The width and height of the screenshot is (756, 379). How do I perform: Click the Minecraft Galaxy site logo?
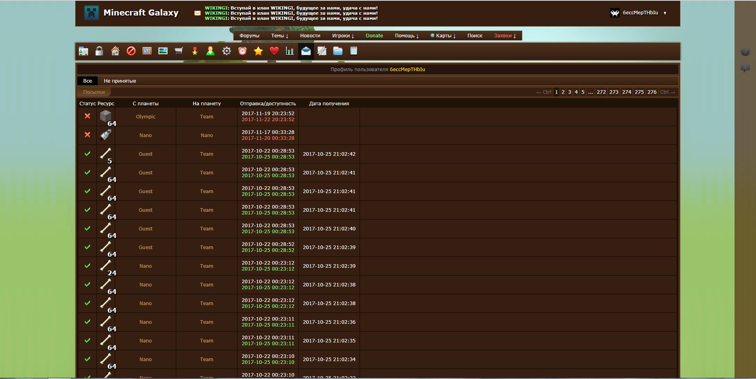tap(131, 13)
